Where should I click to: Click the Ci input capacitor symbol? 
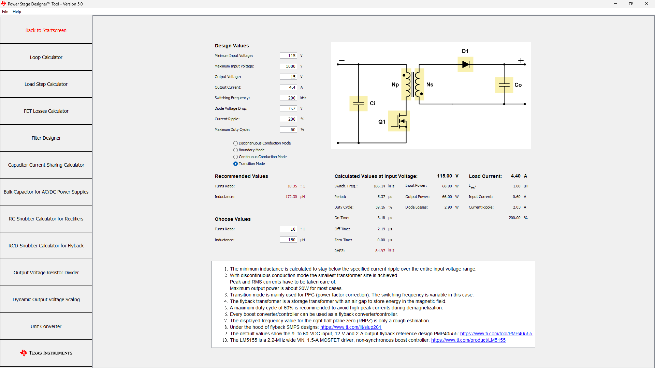[x=358, y=104]
